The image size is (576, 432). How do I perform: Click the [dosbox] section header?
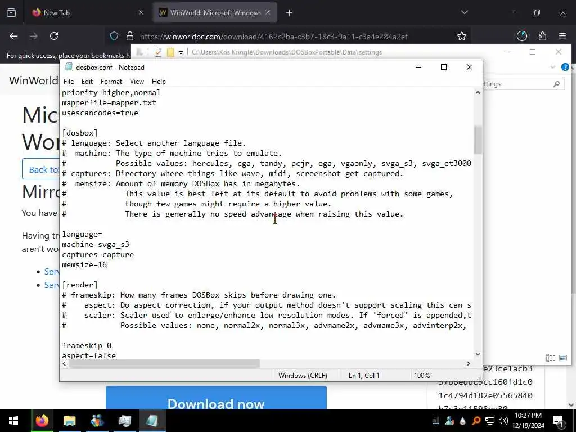[80, 133]
